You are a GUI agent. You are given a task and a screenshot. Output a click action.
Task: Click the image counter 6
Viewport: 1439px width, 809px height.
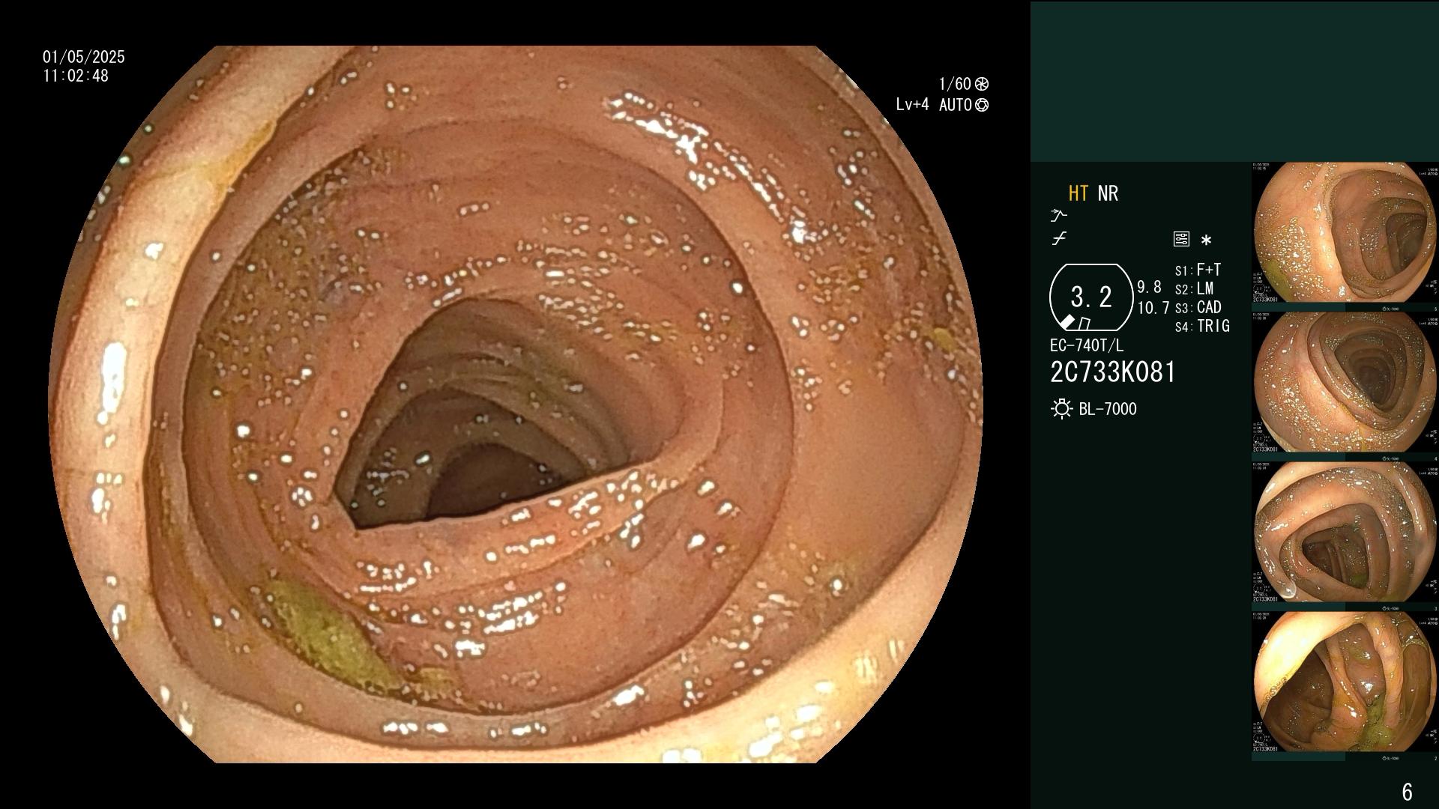tap(1407, 792)
